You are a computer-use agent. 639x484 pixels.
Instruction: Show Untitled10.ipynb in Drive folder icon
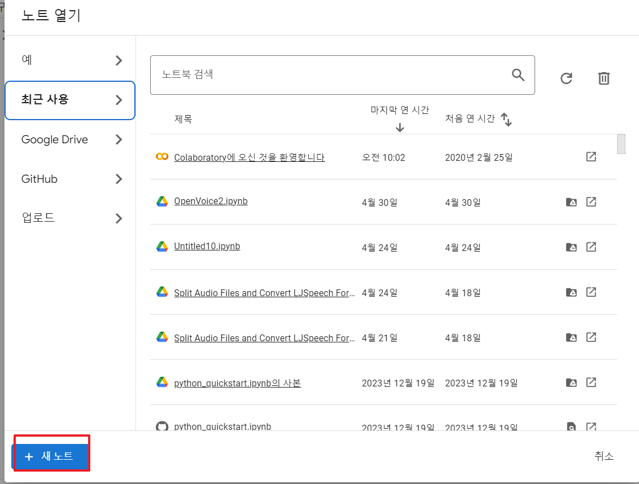(x=571, y=247)
